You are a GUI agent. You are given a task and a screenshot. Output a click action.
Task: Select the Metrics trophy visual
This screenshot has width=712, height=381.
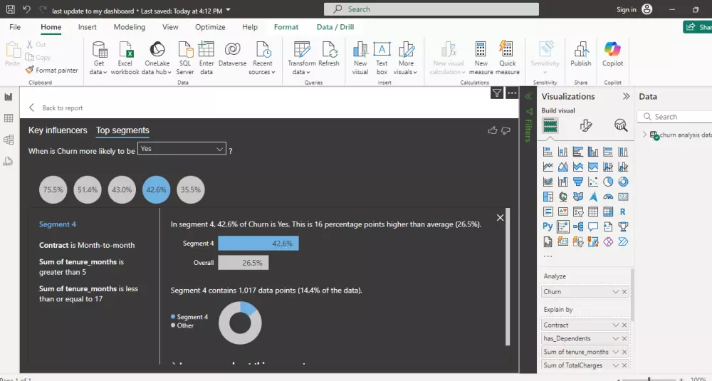(x=623, y=226)
